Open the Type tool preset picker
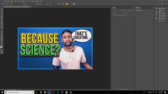 pyautogui.click(x=3, y=4)
